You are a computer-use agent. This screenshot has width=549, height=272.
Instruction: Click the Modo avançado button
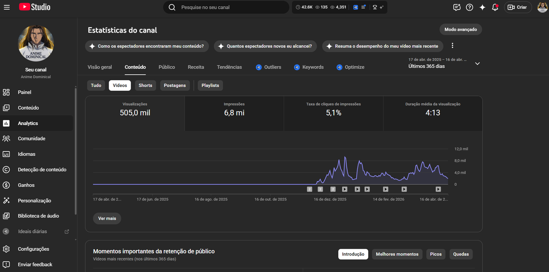click(x=460, y=29)
